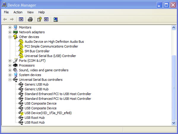Click the Universal Serial Bus controllers USB icon

click(15, 80)
